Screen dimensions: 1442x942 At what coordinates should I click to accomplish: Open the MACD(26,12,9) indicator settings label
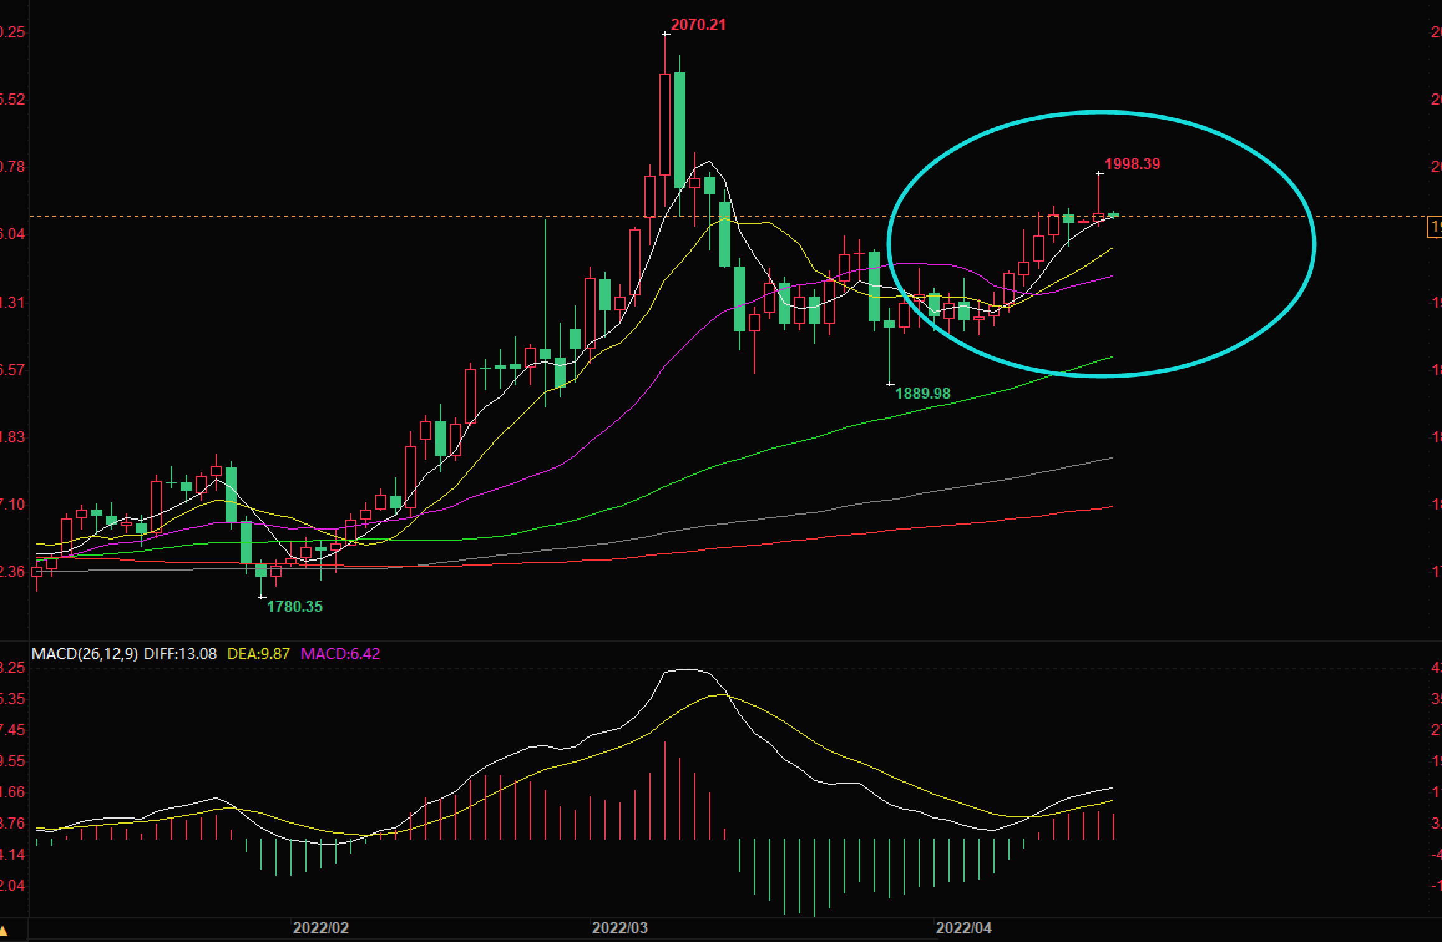[x=85, y=654]
